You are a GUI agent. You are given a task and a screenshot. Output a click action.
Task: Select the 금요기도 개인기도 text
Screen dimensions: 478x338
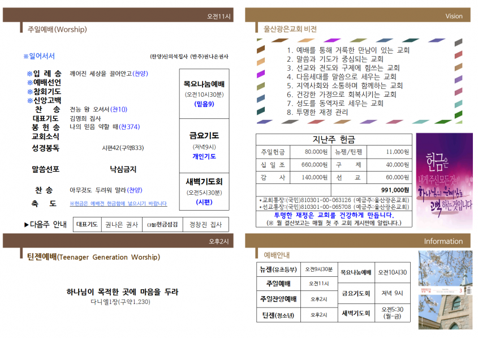(204, 156)
